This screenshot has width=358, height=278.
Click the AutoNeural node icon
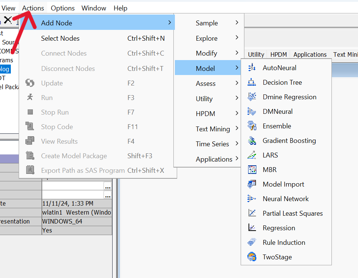tap(252, 68)
